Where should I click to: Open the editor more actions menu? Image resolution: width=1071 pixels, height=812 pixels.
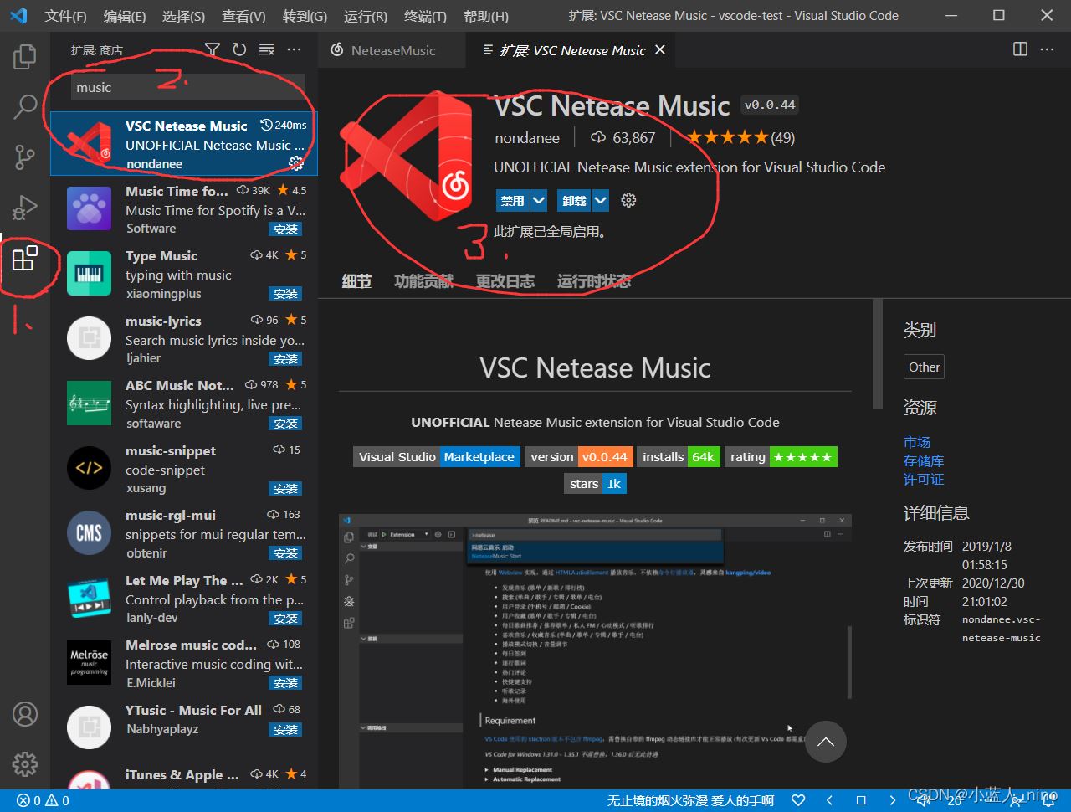[1048, 49]
